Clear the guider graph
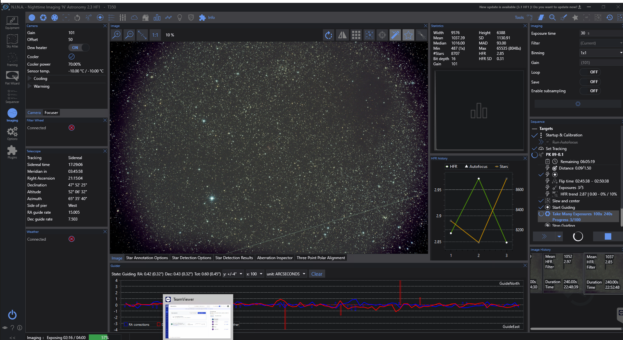Viewport: 623px width, 340px height. (316, 274)
